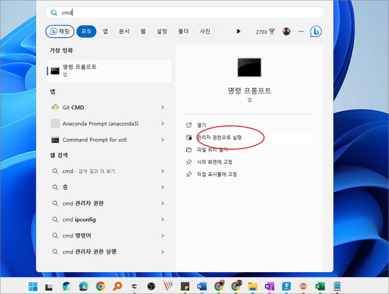The height and width of the screenshot is (294, 389).
Task: Expand the cmd ipconfig chevron
Action: click(162, 220)
